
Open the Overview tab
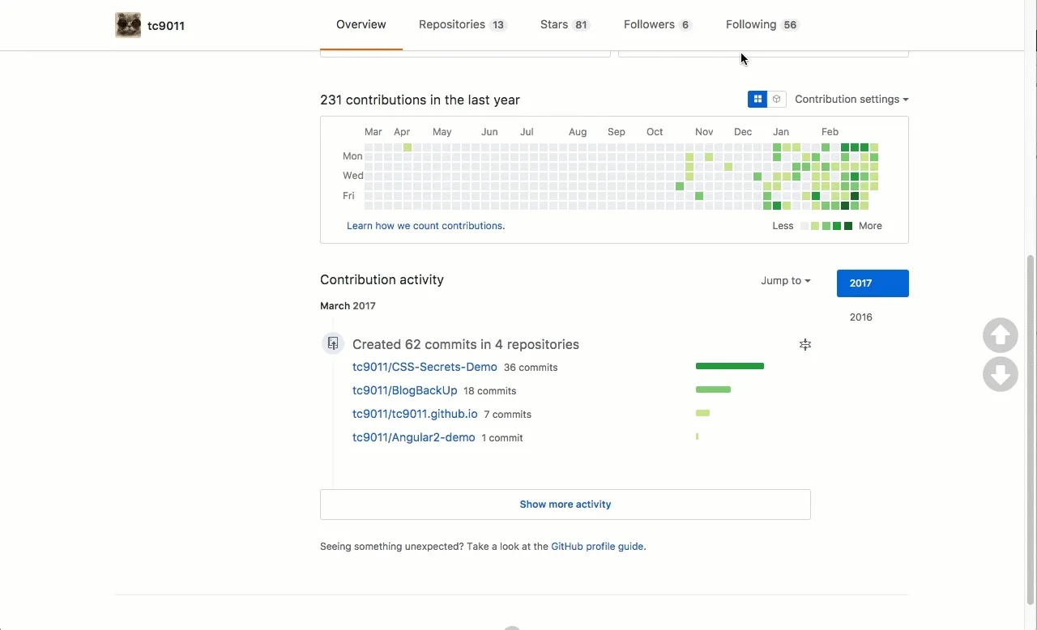coord(361,24)
